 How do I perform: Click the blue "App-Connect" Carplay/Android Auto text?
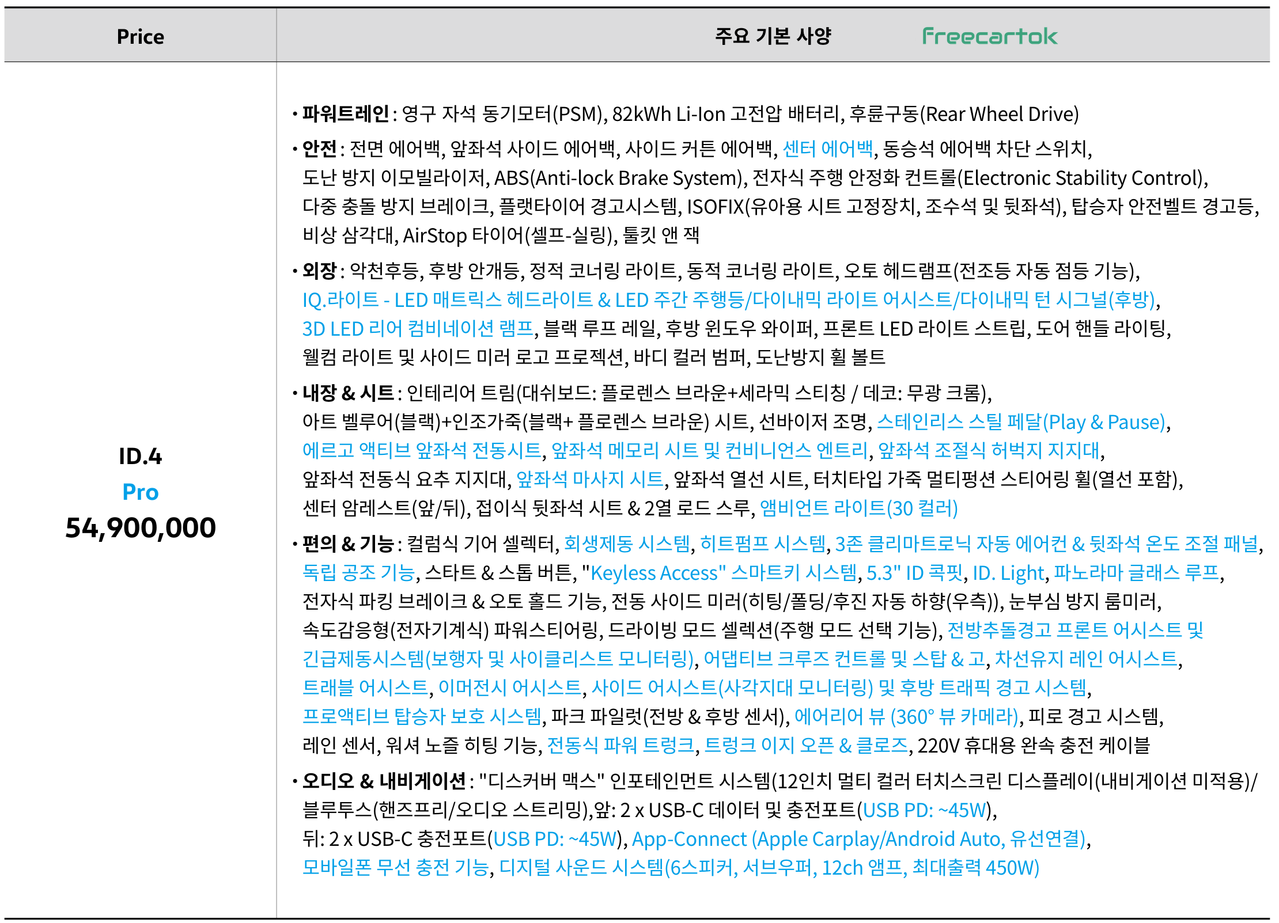pos(858,839)
